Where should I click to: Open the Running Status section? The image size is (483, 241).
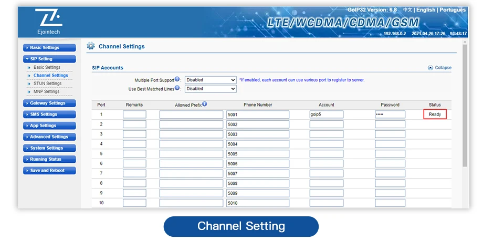pos(49,159)
